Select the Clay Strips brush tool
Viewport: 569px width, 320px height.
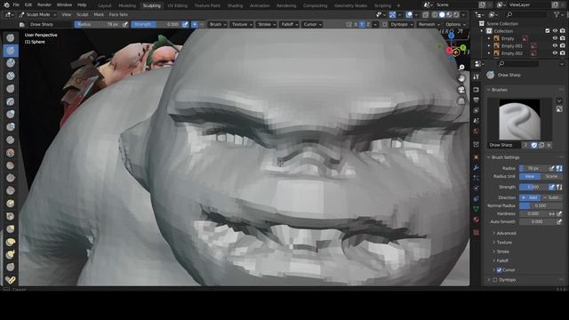(11, 76)
